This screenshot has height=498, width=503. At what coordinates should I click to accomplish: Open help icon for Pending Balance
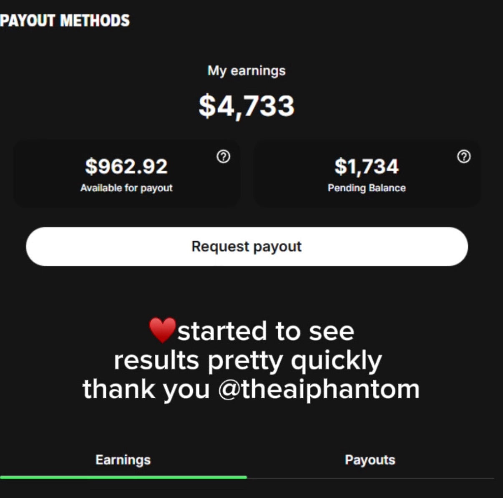coord(464,156)
